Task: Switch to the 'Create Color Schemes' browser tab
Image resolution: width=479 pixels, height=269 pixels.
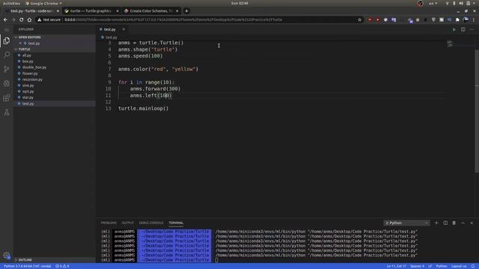Action: pos(151,11)
